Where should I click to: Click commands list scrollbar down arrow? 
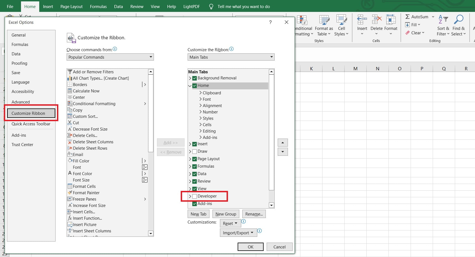click(x=151, y=233)
